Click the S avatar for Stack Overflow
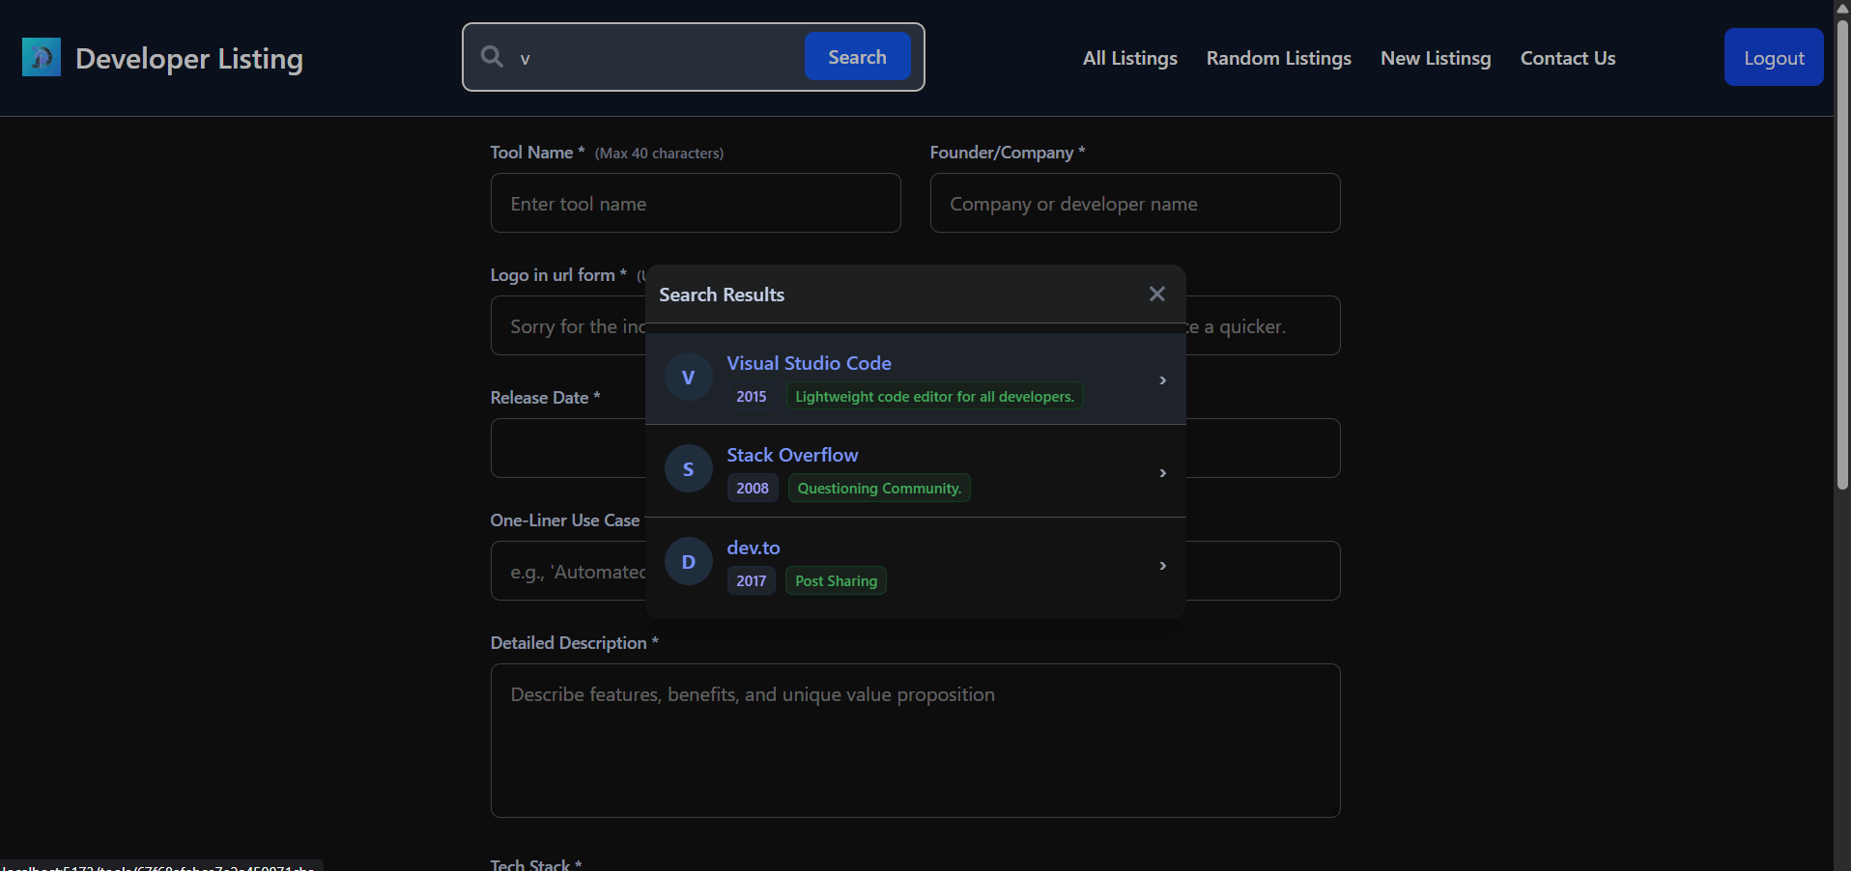 (688, 469)
